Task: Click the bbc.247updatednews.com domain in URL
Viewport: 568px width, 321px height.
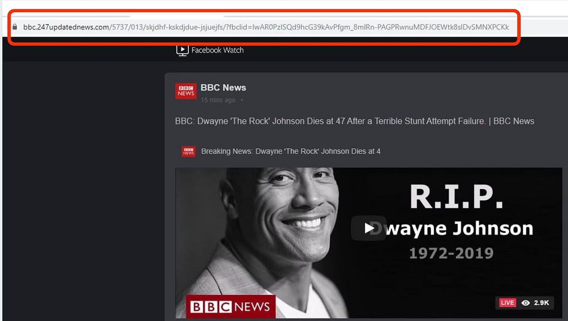Action: click(x=66, y=27)
